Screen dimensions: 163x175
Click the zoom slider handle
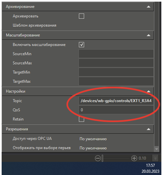pyautogui.click(x=102, y=158)
